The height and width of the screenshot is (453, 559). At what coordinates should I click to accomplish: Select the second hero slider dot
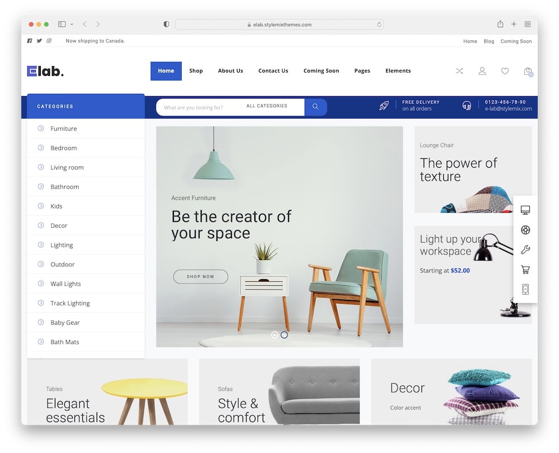click(x=284, y=335)
